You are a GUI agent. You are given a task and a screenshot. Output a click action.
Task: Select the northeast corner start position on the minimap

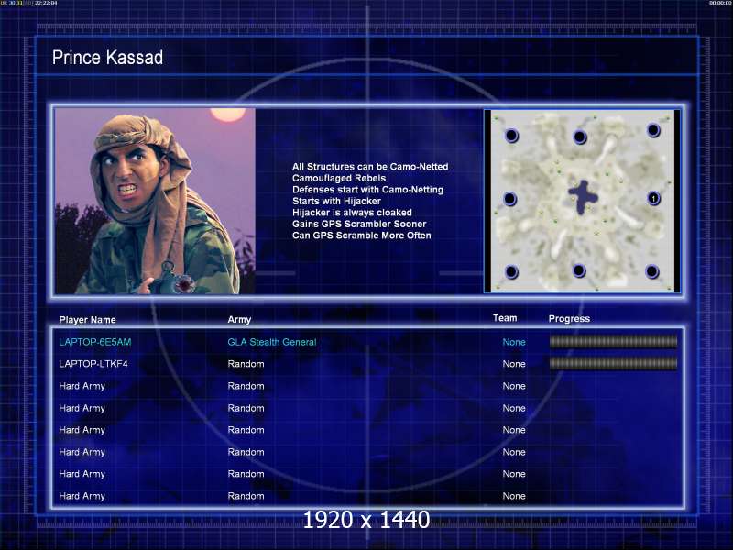tap(653, 130)
